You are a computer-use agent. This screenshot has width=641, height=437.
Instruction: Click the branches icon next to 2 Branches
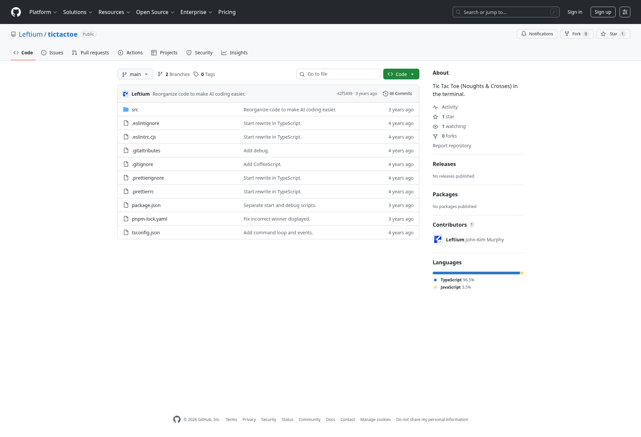[x=160, y=74]
